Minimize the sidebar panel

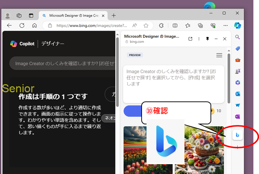click(x=216, y=39)
